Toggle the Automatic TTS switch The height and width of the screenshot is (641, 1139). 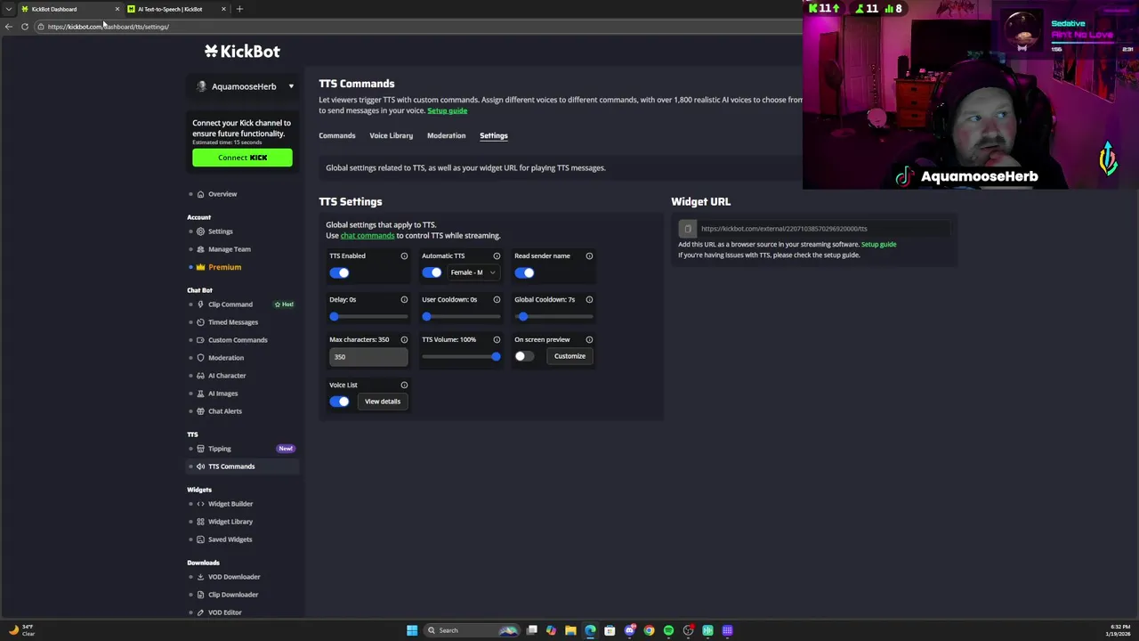[x=432, y=272]
